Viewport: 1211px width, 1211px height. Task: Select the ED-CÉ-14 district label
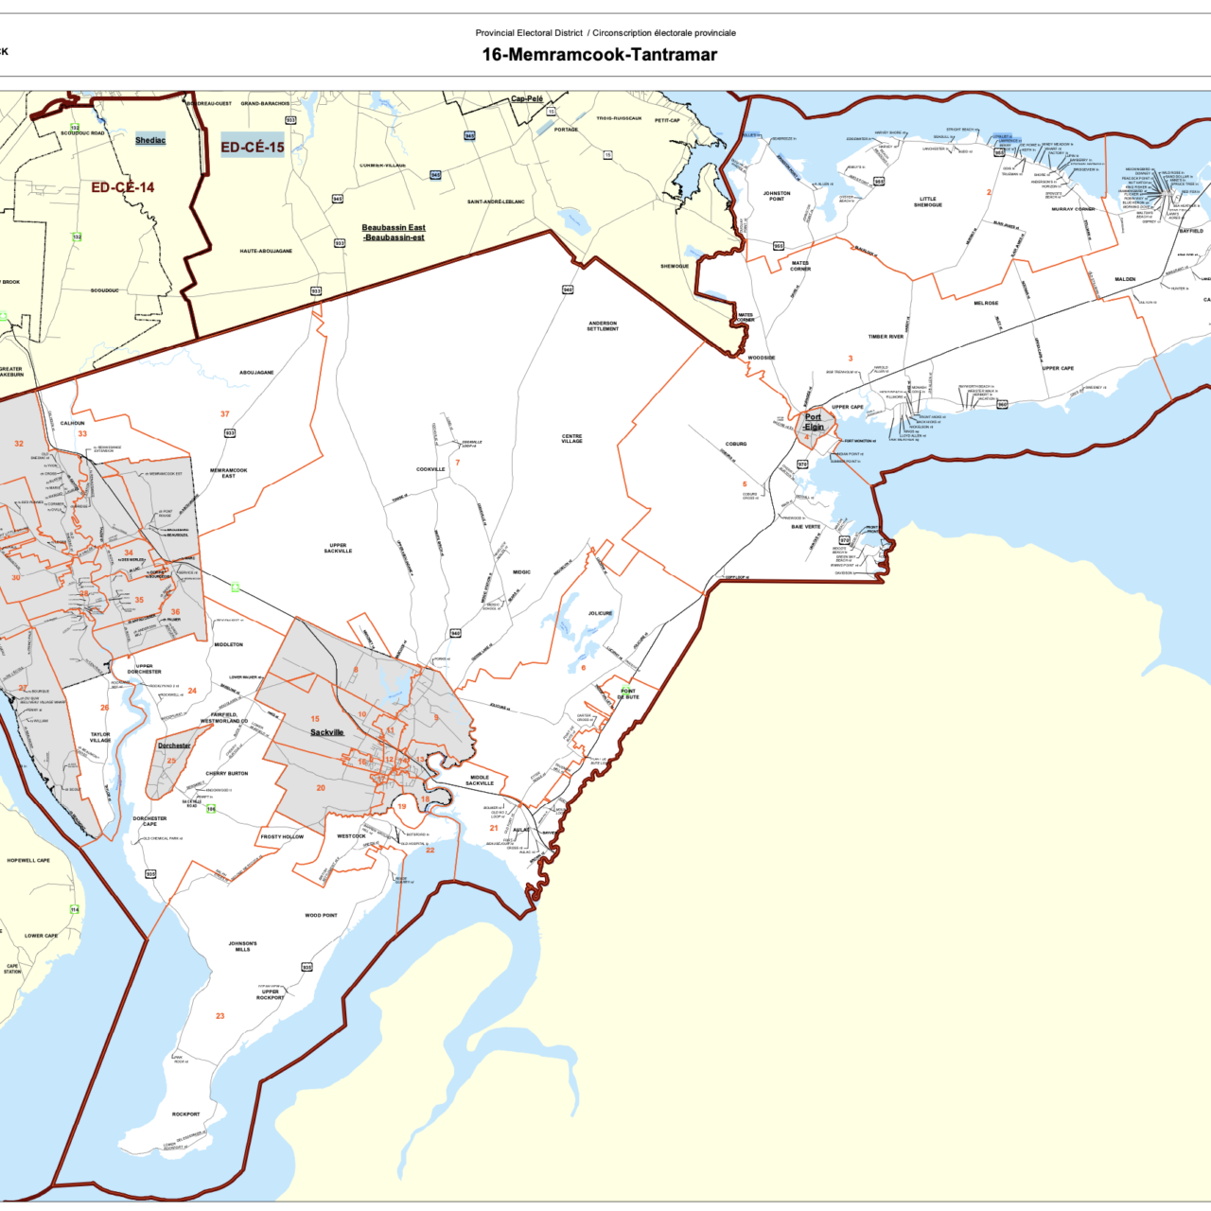[122, 187]
